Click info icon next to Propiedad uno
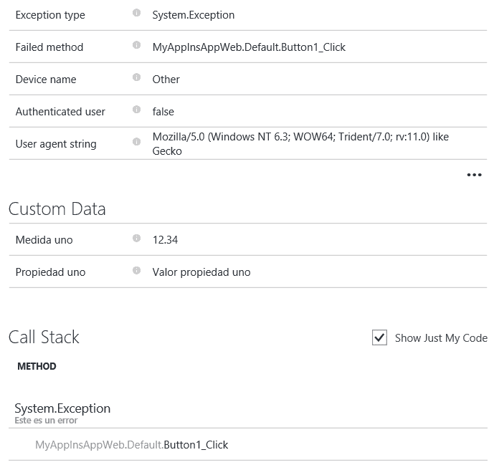Image resolution: width=494 pixels, height=465 pixels. coord(136,270)
